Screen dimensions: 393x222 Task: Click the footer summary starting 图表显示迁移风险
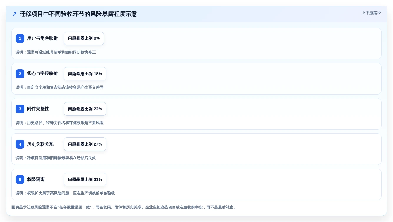click(x=124, y=207)
